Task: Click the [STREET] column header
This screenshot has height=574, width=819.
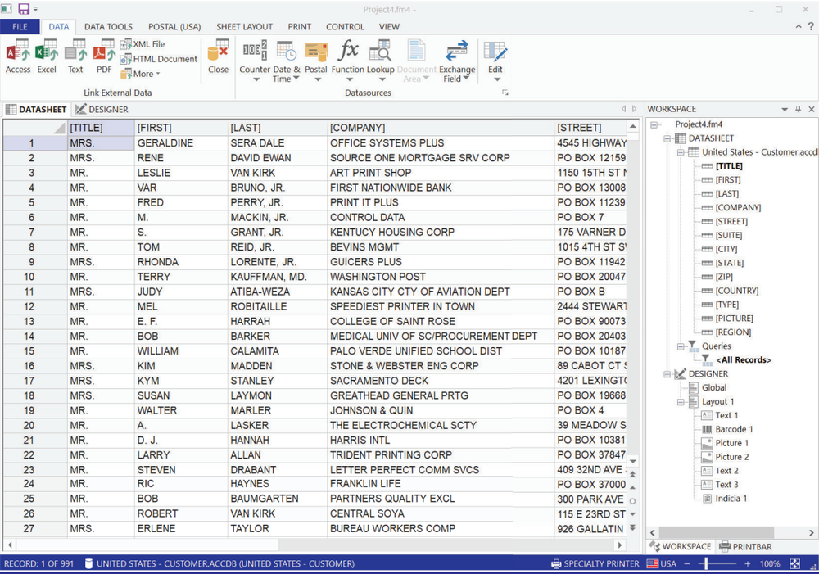Action: coord(590,128)
